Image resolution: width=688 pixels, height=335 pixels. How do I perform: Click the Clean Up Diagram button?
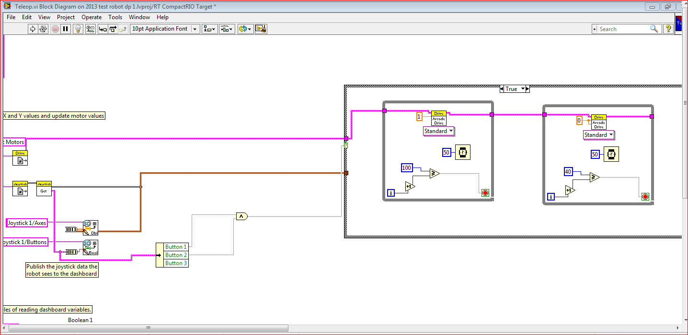point(261,29)
